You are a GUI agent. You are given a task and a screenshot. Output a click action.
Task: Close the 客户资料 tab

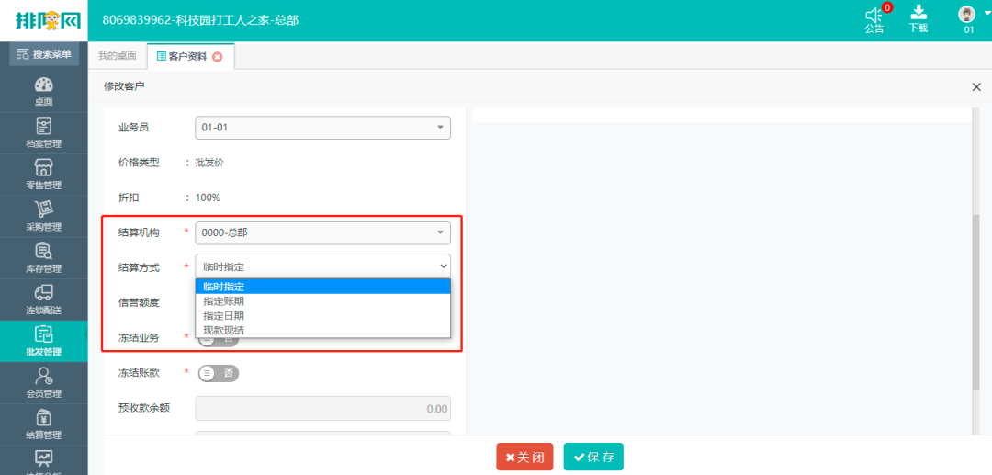point(218,57)
